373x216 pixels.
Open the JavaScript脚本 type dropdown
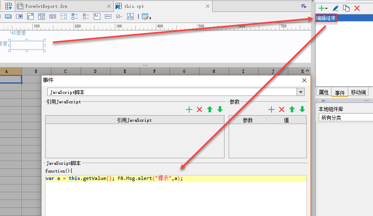tap(301, 92)
